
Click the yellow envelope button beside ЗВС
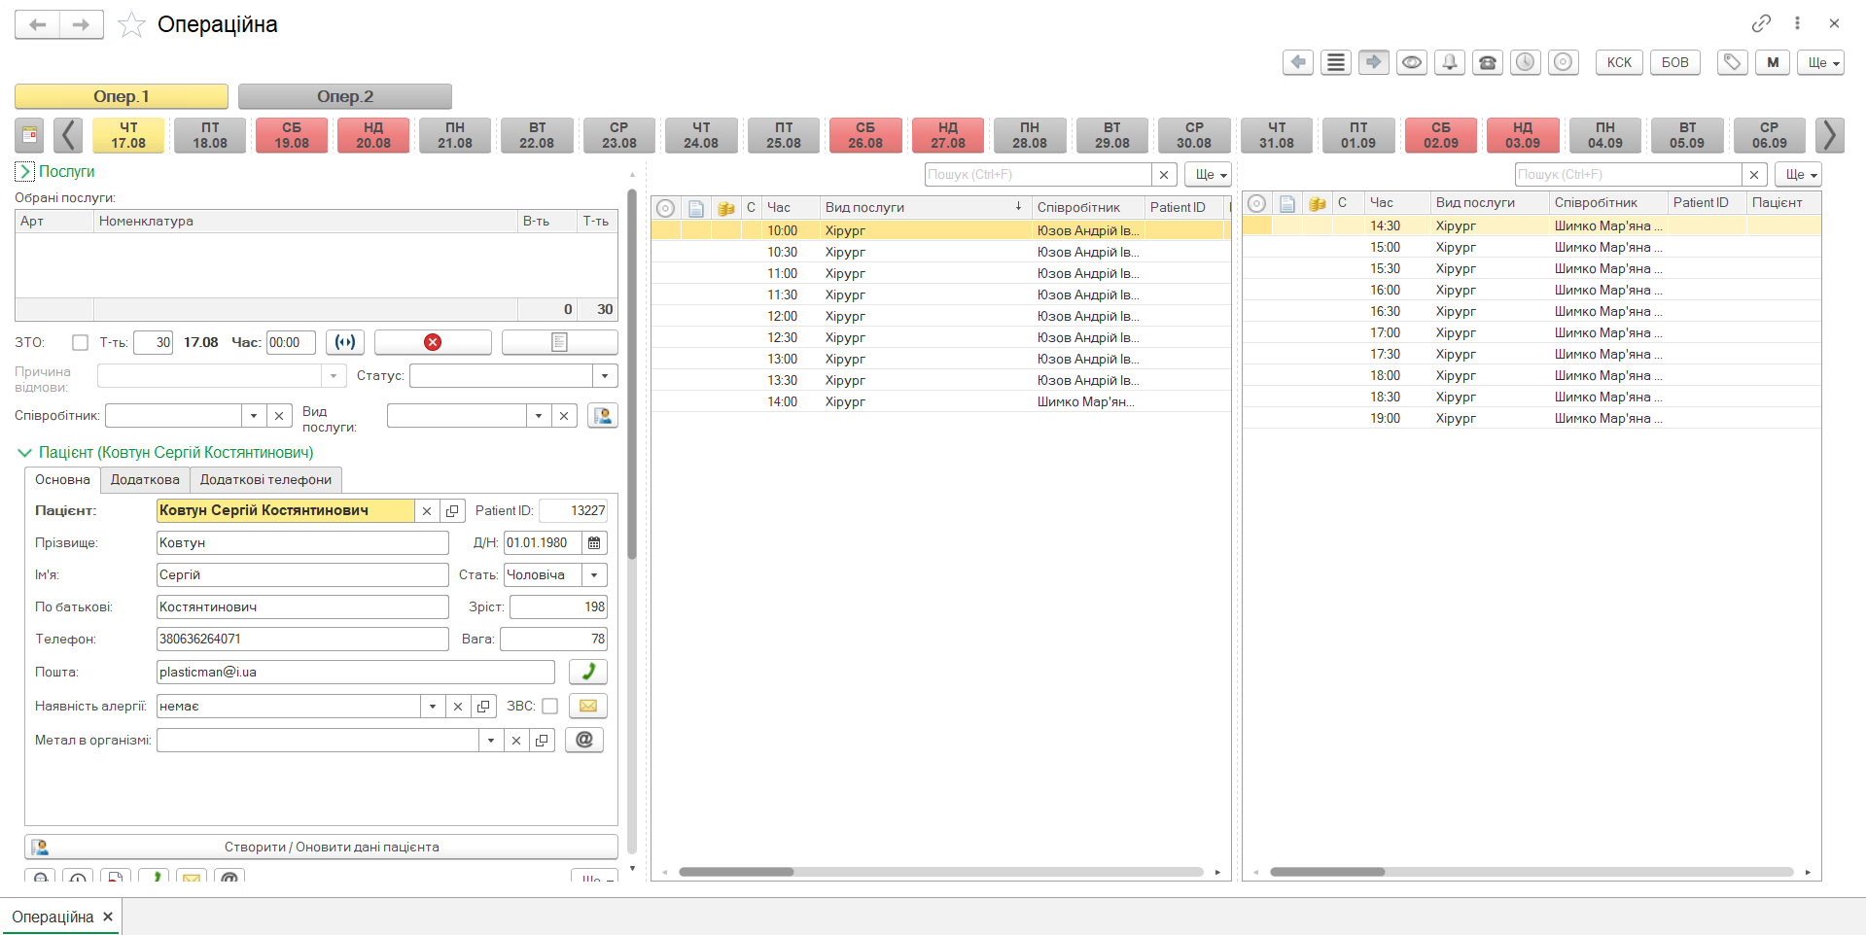pos(588,706)
